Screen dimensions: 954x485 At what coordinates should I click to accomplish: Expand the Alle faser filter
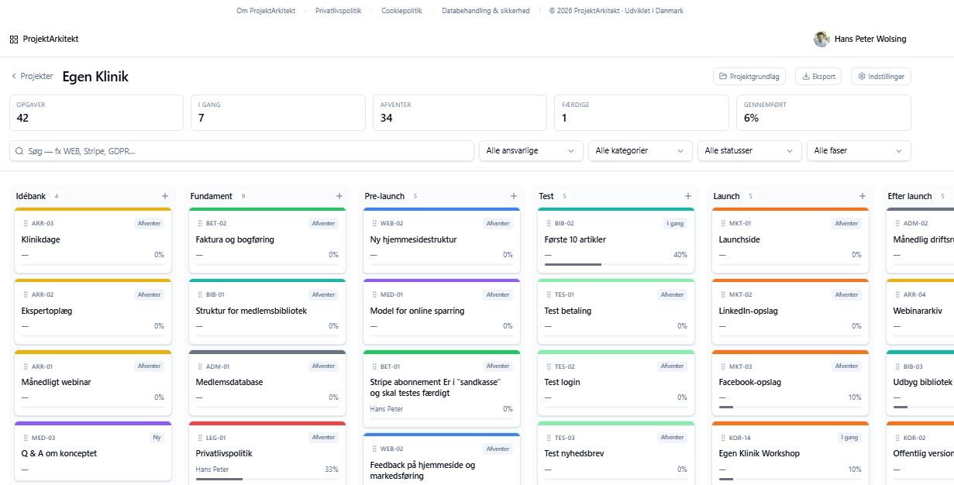click(x=859, y=150)
